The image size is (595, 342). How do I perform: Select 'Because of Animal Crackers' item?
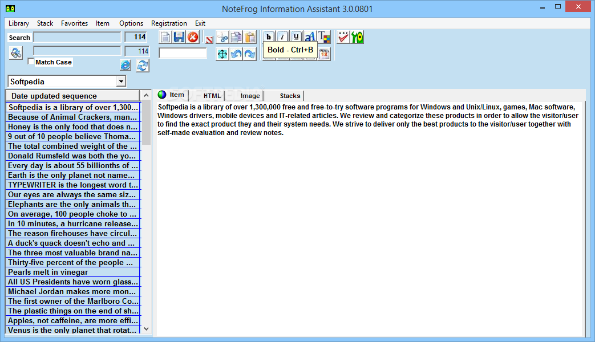pyautogui.click(x=73, y=117)
